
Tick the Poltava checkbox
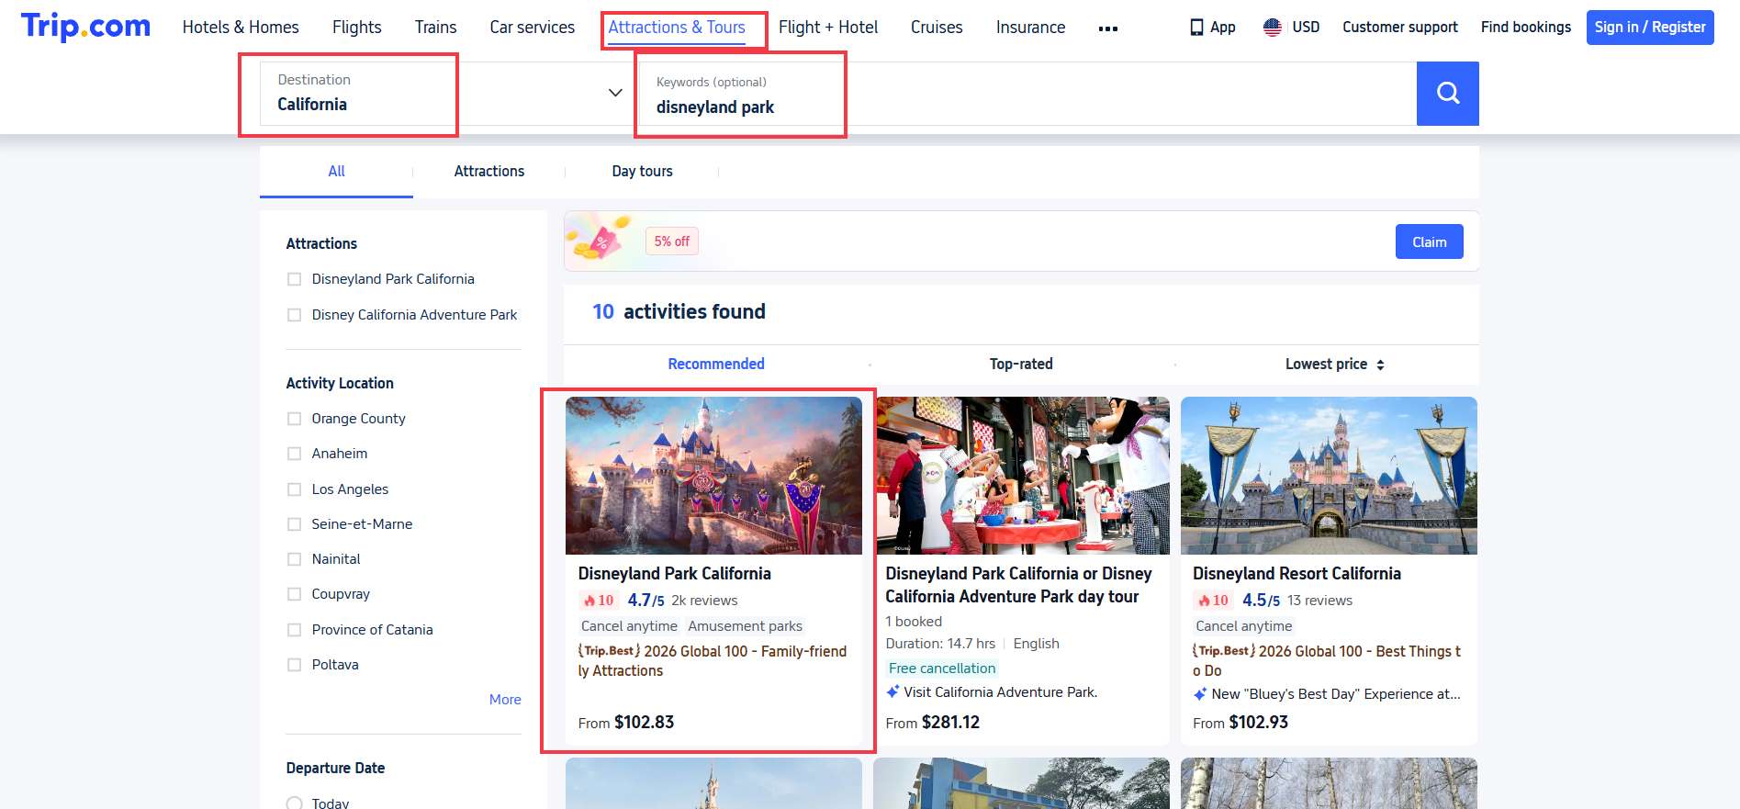pyautogui.click(x=294, y=665)
